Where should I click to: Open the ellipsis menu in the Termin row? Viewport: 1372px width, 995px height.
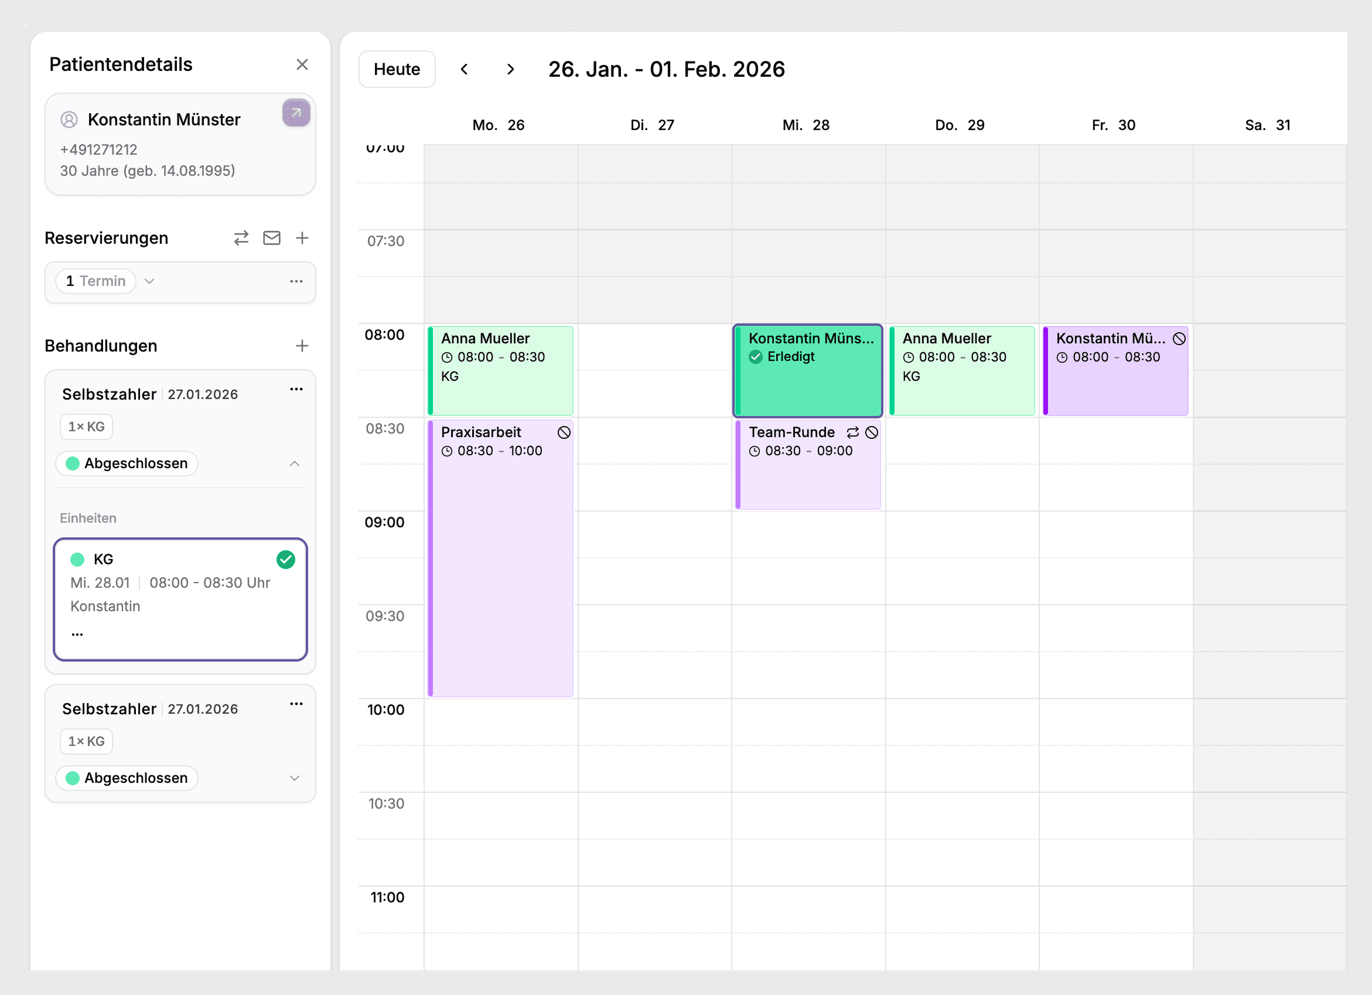pyautogui.click(x=296, y=281)
